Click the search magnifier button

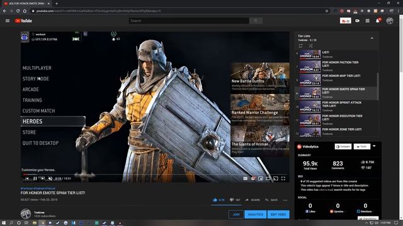(256, 21)
